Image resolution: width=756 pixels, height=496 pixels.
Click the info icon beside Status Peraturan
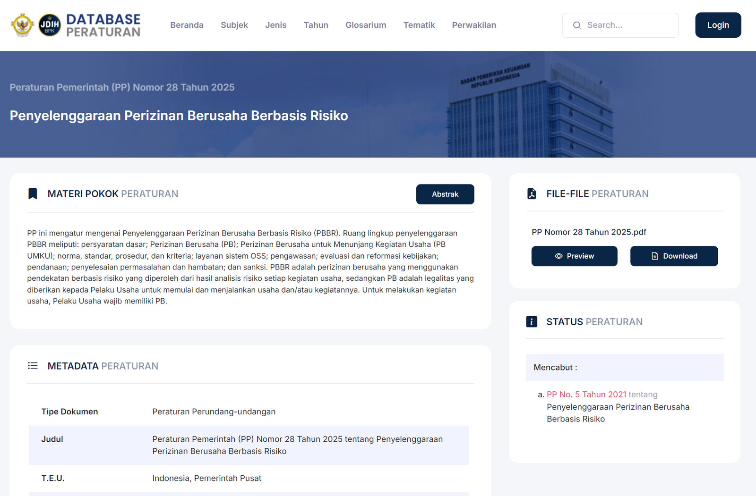[x=532, y=322]
